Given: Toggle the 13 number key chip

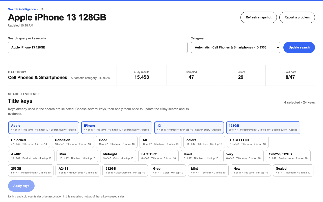Looking at the screenshot, I should pos(189,128).
